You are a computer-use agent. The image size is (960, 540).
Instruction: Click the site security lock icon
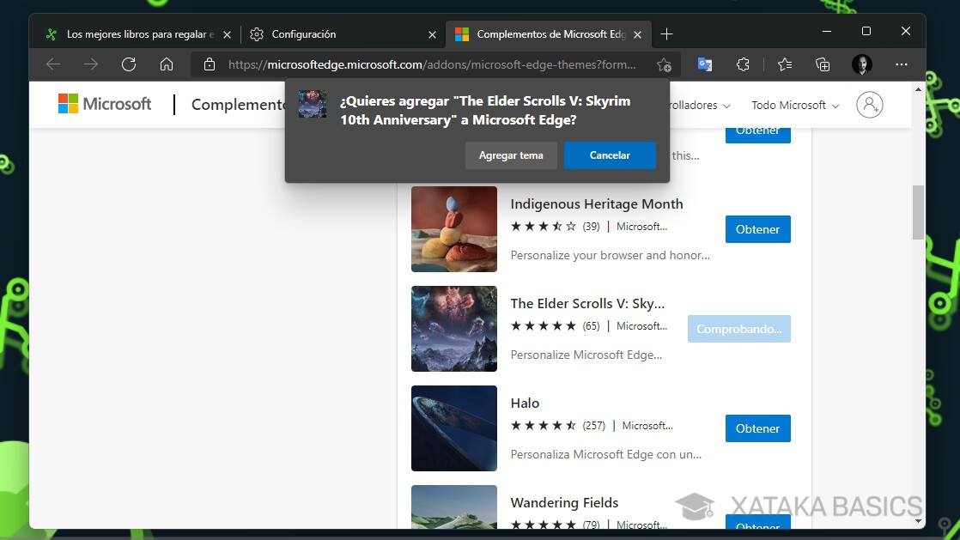tap(209, 64)
